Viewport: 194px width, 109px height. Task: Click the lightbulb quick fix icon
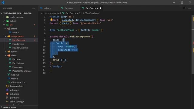51,19
